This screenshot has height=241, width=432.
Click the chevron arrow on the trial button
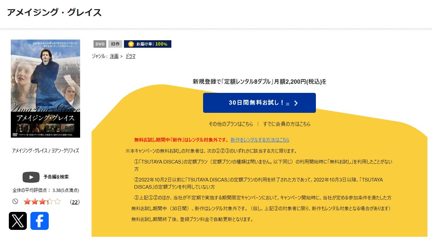click(x=296, y=103)
